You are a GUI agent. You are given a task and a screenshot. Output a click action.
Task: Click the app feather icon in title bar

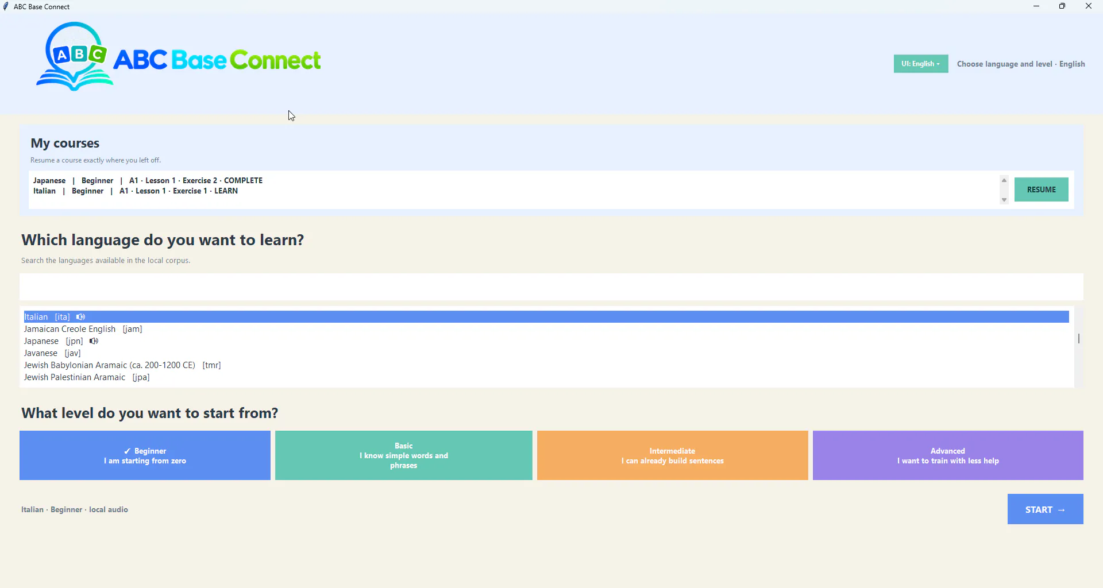pos(6,6)
